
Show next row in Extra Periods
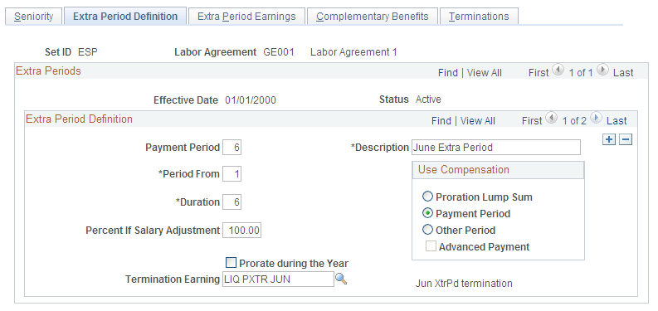click(602, 70)
